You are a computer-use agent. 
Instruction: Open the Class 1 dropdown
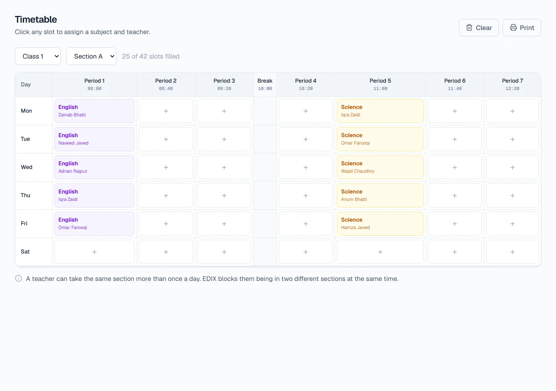tap(38, 56)
